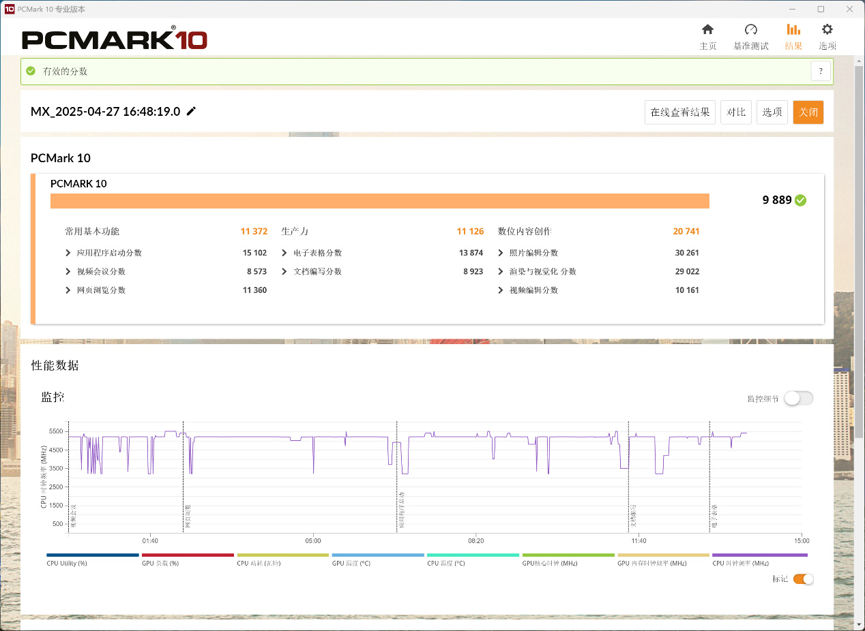Select the CPU Utility (%) legend swatch
Viewport: 865px width, 631px height.
pyautogui.click(x=93, y=555)
